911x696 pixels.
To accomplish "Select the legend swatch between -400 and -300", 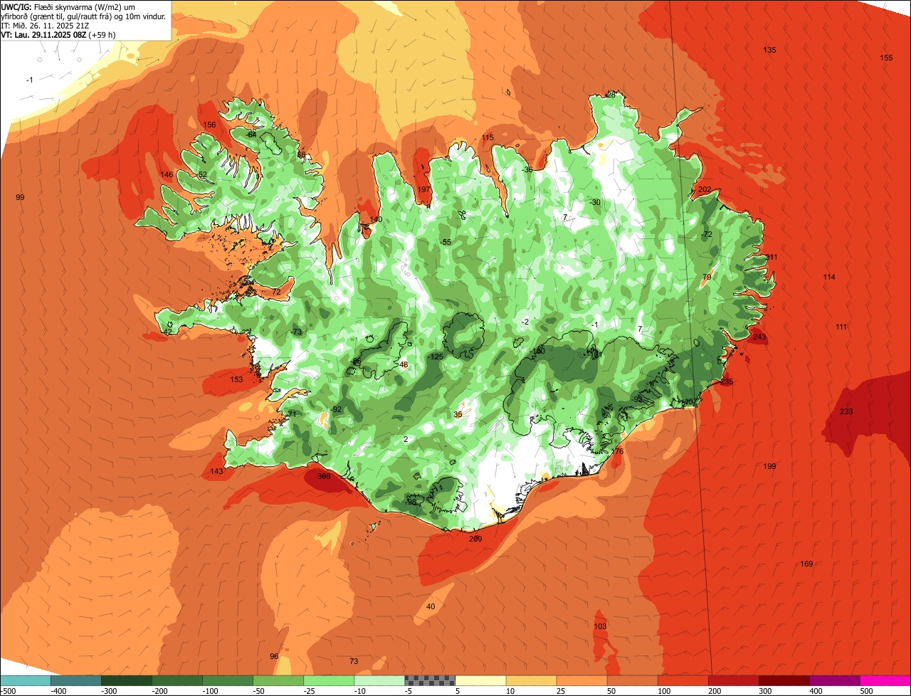I will click(x=75, y=681).
